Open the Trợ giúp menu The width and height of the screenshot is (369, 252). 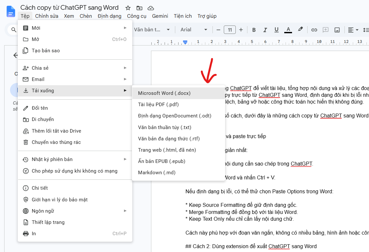207,16
